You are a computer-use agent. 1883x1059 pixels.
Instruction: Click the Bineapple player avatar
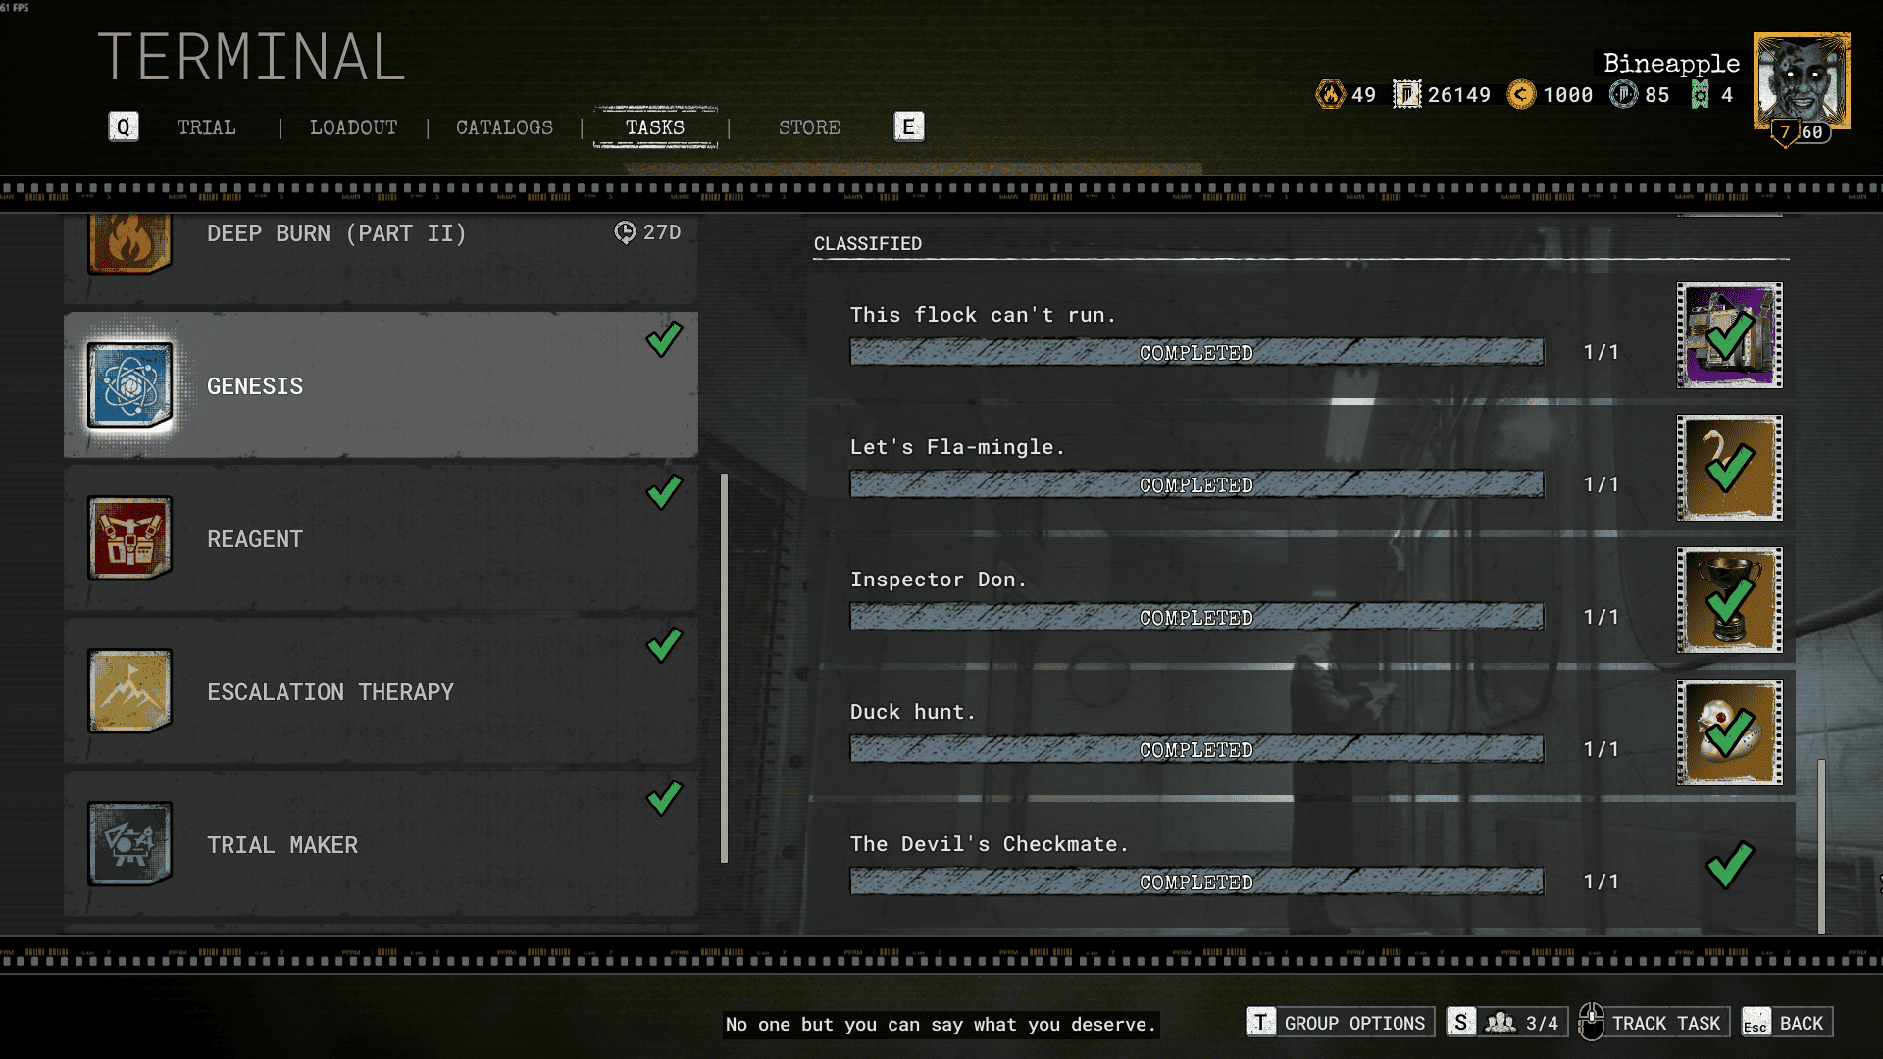click(1802, 81)
